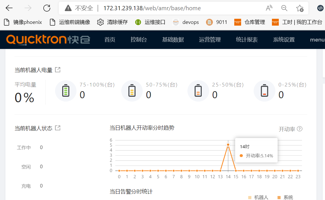
Task: Click the 75-100% green battery icon
Action: (x=66, y=91)
